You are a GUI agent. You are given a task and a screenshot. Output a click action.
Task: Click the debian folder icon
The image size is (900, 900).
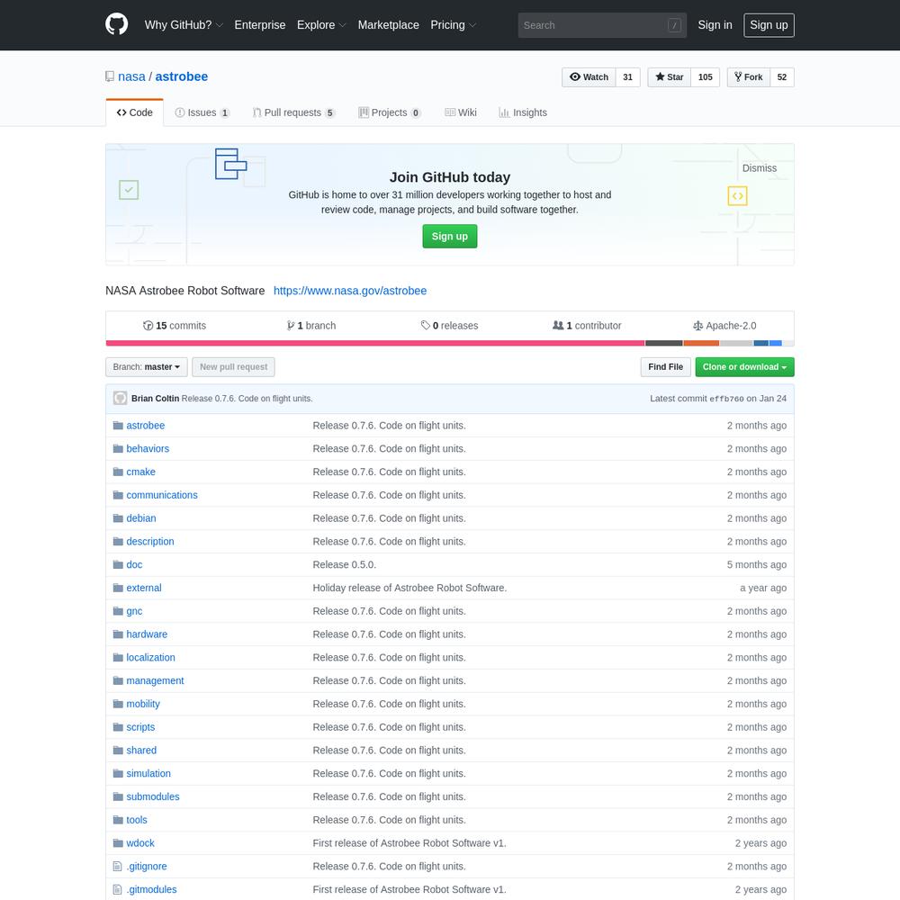118,518
